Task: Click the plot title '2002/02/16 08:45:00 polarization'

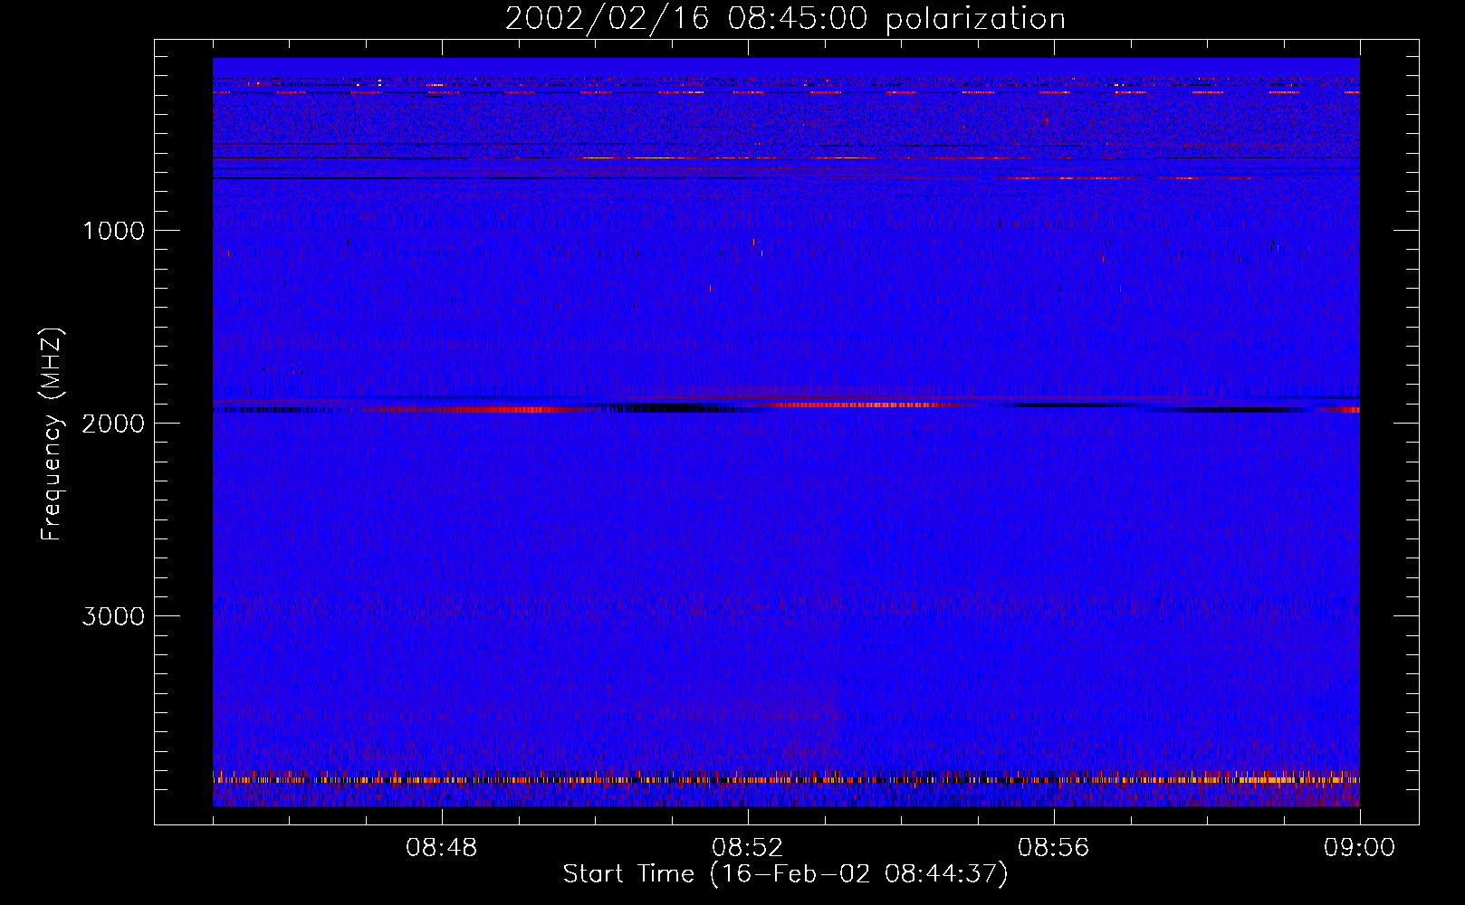Action: click(785, 19)
